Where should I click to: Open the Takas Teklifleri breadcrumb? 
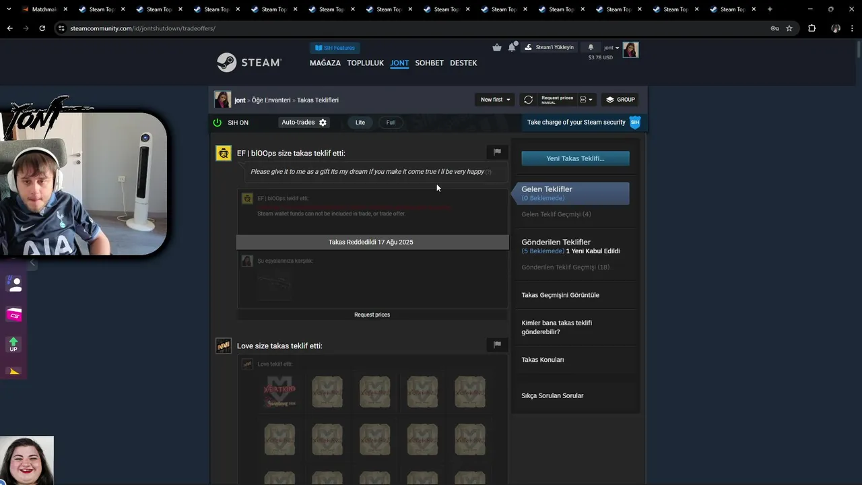click(x=318, y=100)
